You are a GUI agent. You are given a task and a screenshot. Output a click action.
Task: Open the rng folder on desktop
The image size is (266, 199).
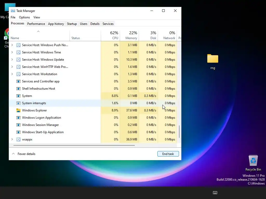(212, 59)
